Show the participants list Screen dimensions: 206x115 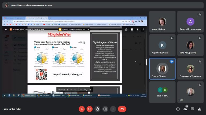(x=185, y=109)
